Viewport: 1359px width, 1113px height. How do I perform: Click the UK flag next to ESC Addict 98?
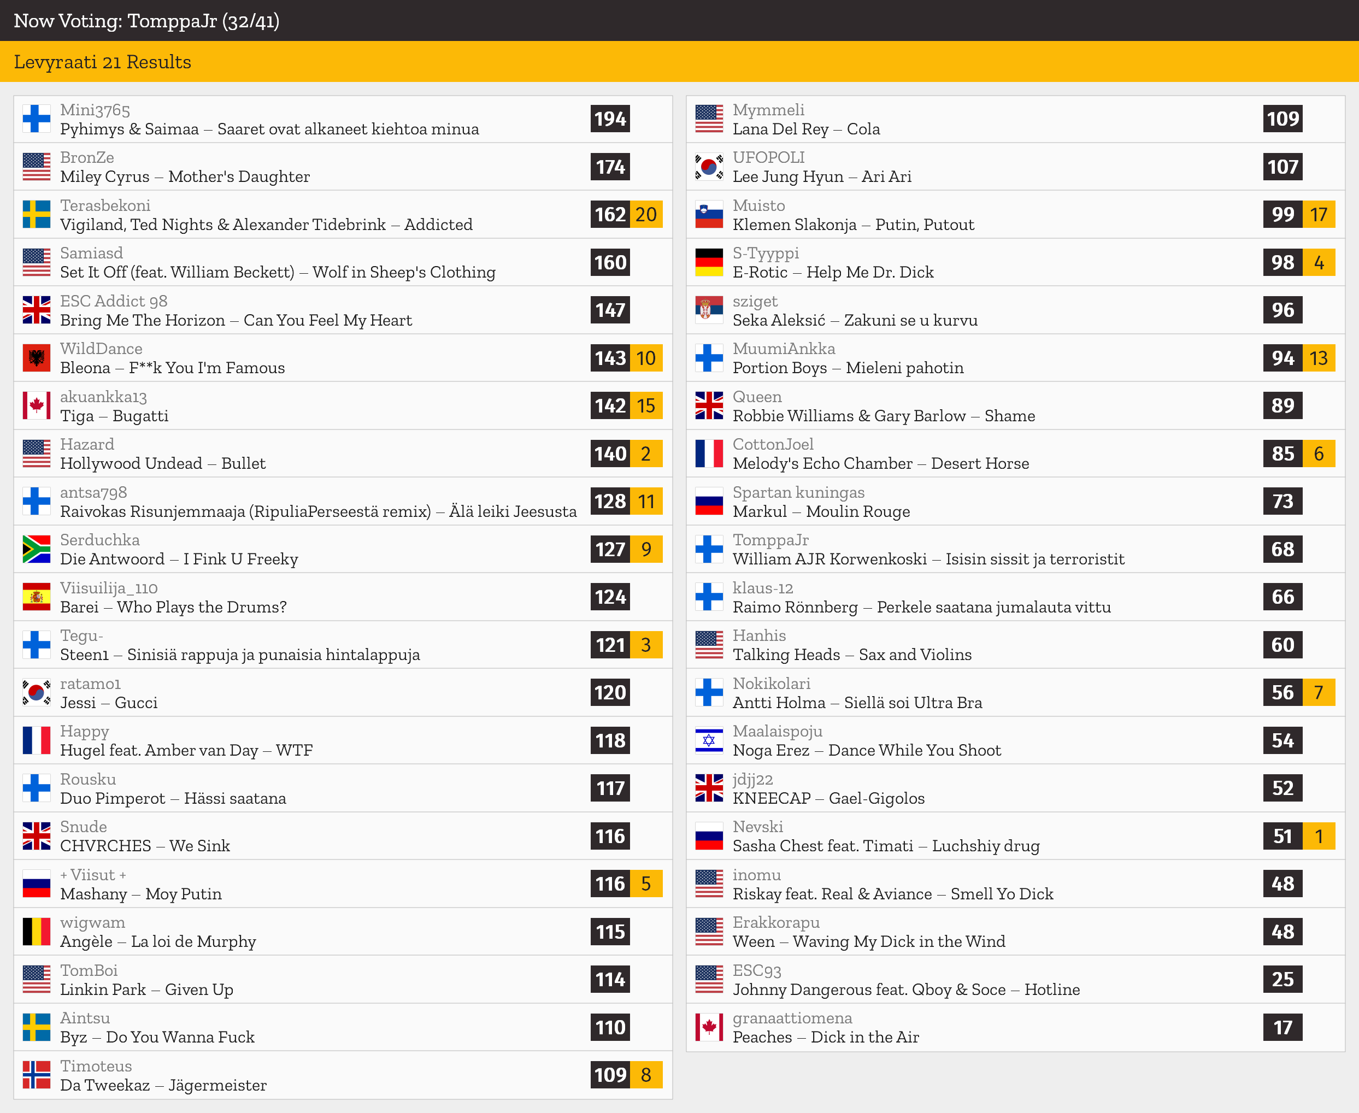(x=37, y=310)
